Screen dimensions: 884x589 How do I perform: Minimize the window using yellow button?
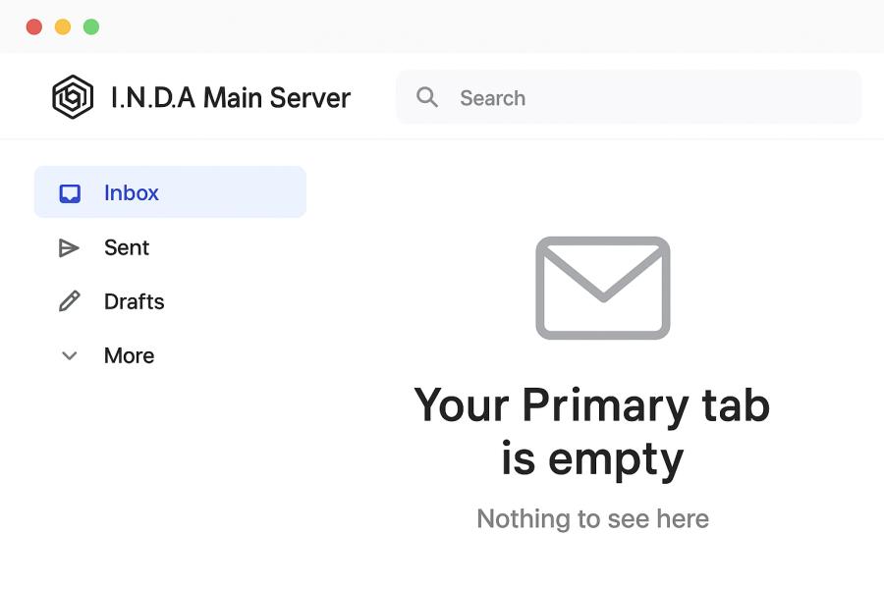point(63,27)
